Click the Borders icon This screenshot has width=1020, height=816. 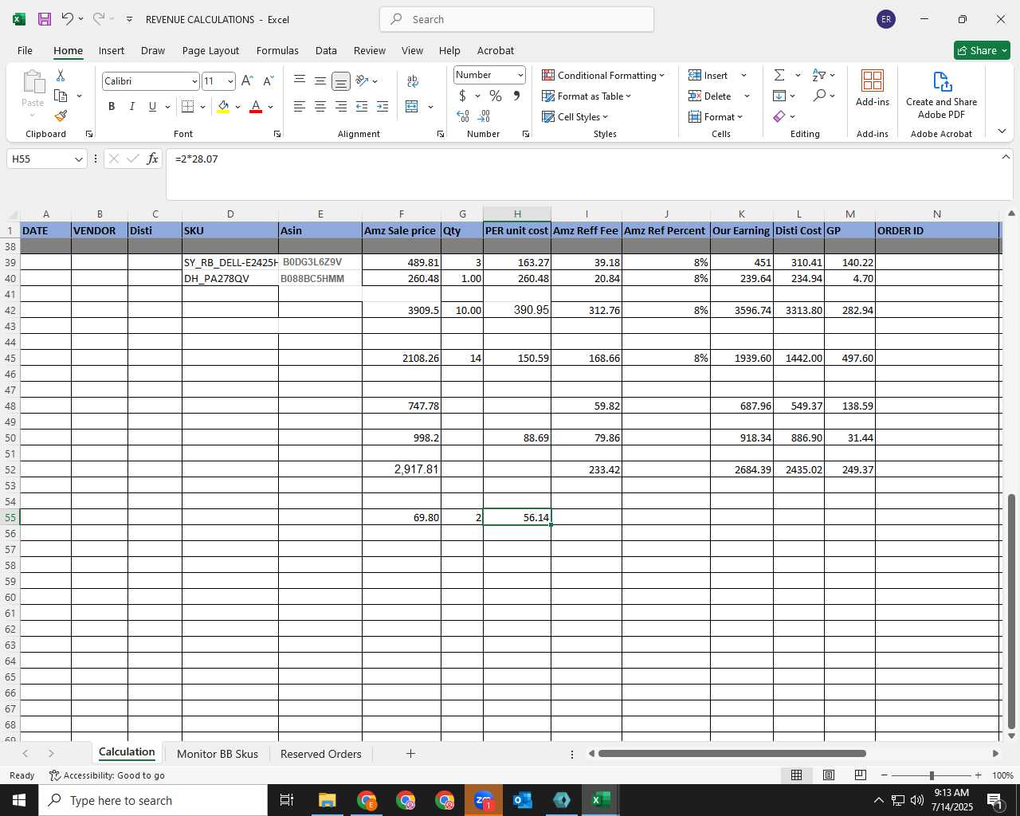coord(188,106)
